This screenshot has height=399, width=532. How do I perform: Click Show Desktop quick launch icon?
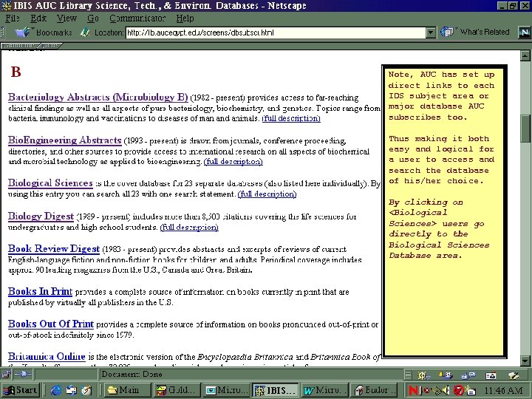(72, 390)
